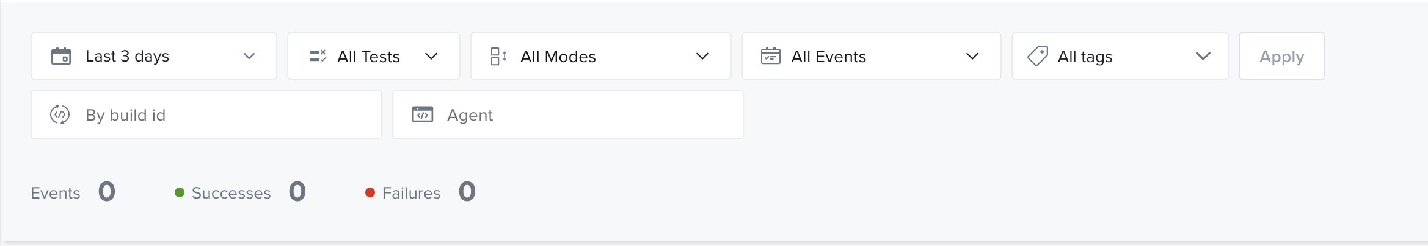The height and width of the screenshot is (246, 1428).
Task: Open the All tags dropdown
Action: tap(1203, 56)
